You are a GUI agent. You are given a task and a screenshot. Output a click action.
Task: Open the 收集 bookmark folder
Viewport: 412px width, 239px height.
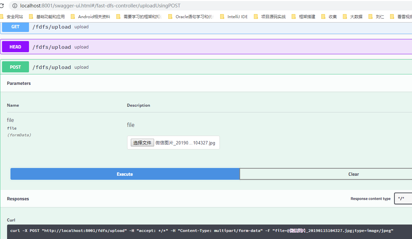329,16
